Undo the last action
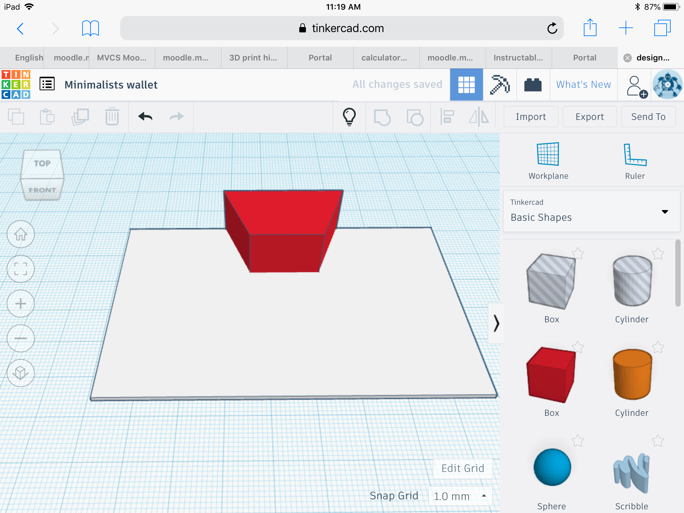This screenshot has height=513, width=684. [x=145, y=117]
